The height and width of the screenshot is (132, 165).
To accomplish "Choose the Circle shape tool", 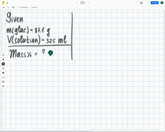I will coord(3,77).
